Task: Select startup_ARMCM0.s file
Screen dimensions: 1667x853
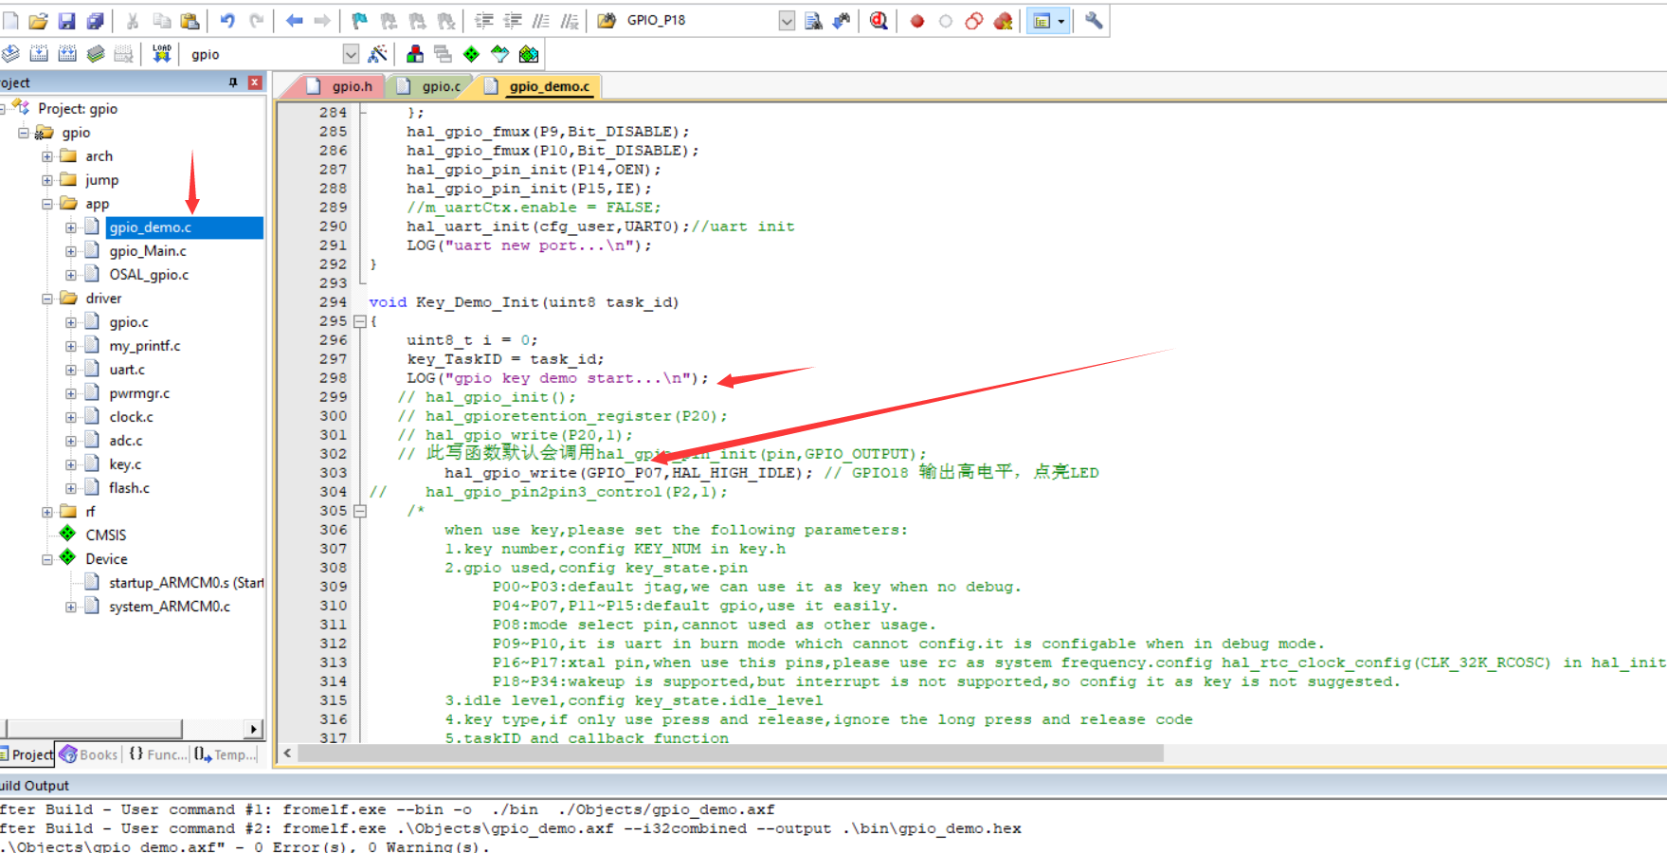Action: click(x=186, y=583)
